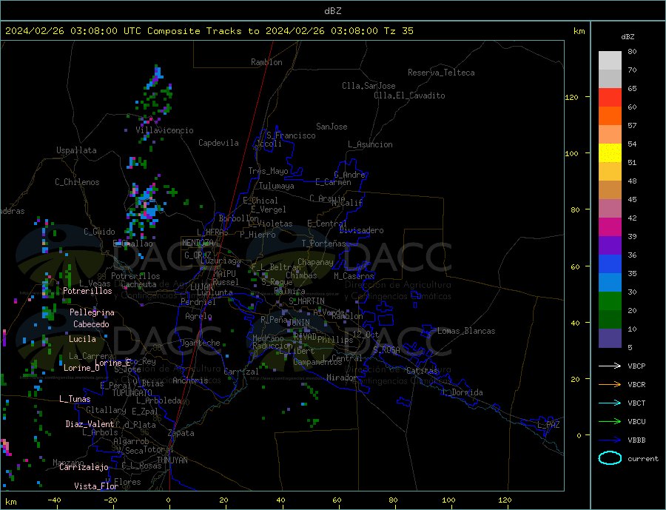Image resolution: width=666 pixels, height=510 pixels.
Task: Click the Capdevila label
Action: click(218, 143)
